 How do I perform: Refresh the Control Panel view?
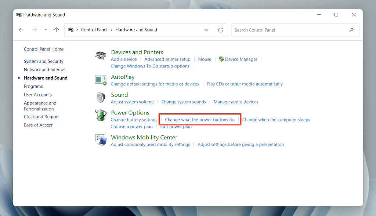pyautogui.click(x=220, y=30)
